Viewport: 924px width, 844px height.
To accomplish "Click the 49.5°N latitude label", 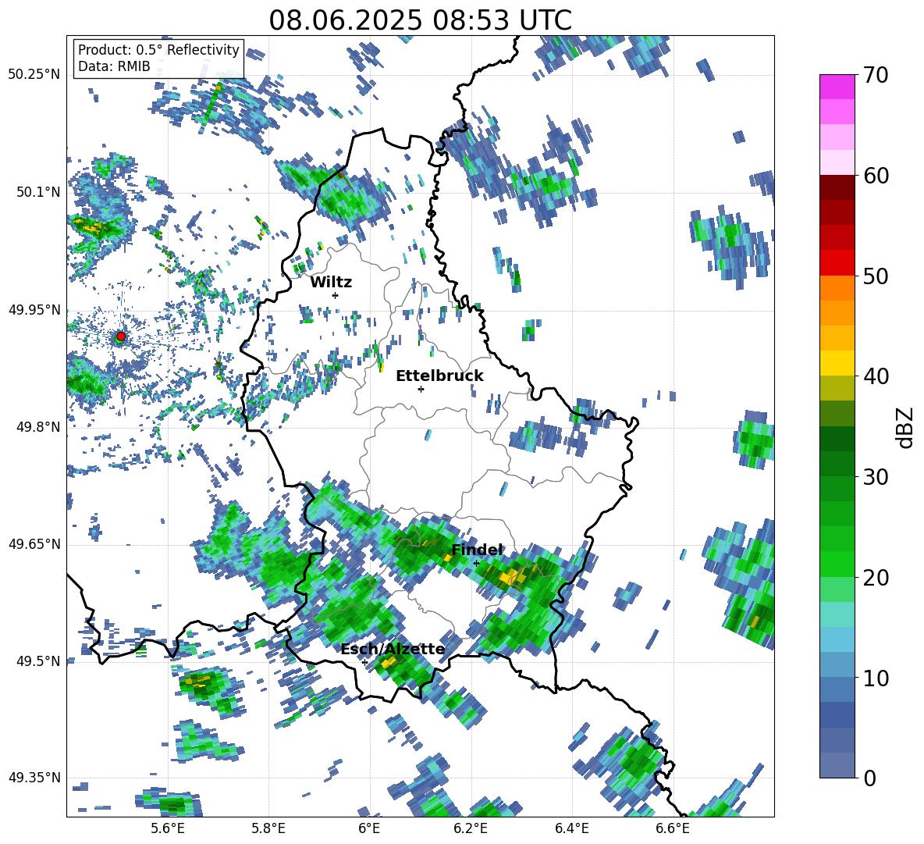I will pos(38,661).
